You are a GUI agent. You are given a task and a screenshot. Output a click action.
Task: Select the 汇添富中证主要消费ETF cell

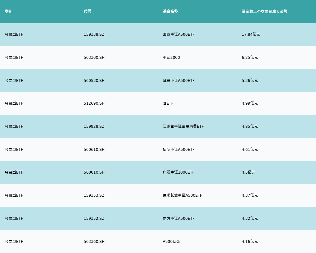(x=183, y=126)
